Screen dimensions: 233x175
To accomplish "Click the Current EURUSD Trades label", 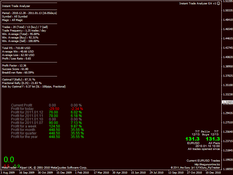I will tap(203, 161).
